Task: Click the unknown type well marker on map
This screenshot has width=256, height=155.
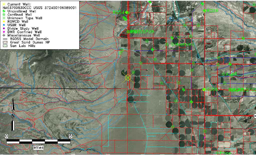Action: 161,82
